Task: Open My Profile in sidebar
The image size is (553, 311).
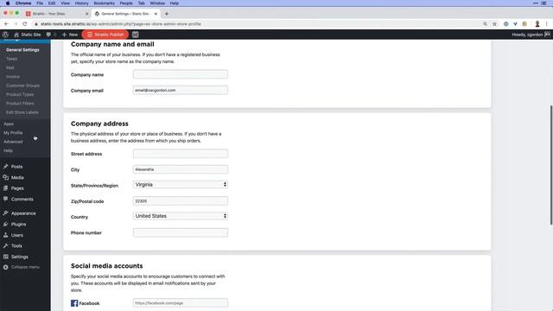Action: 13,133
